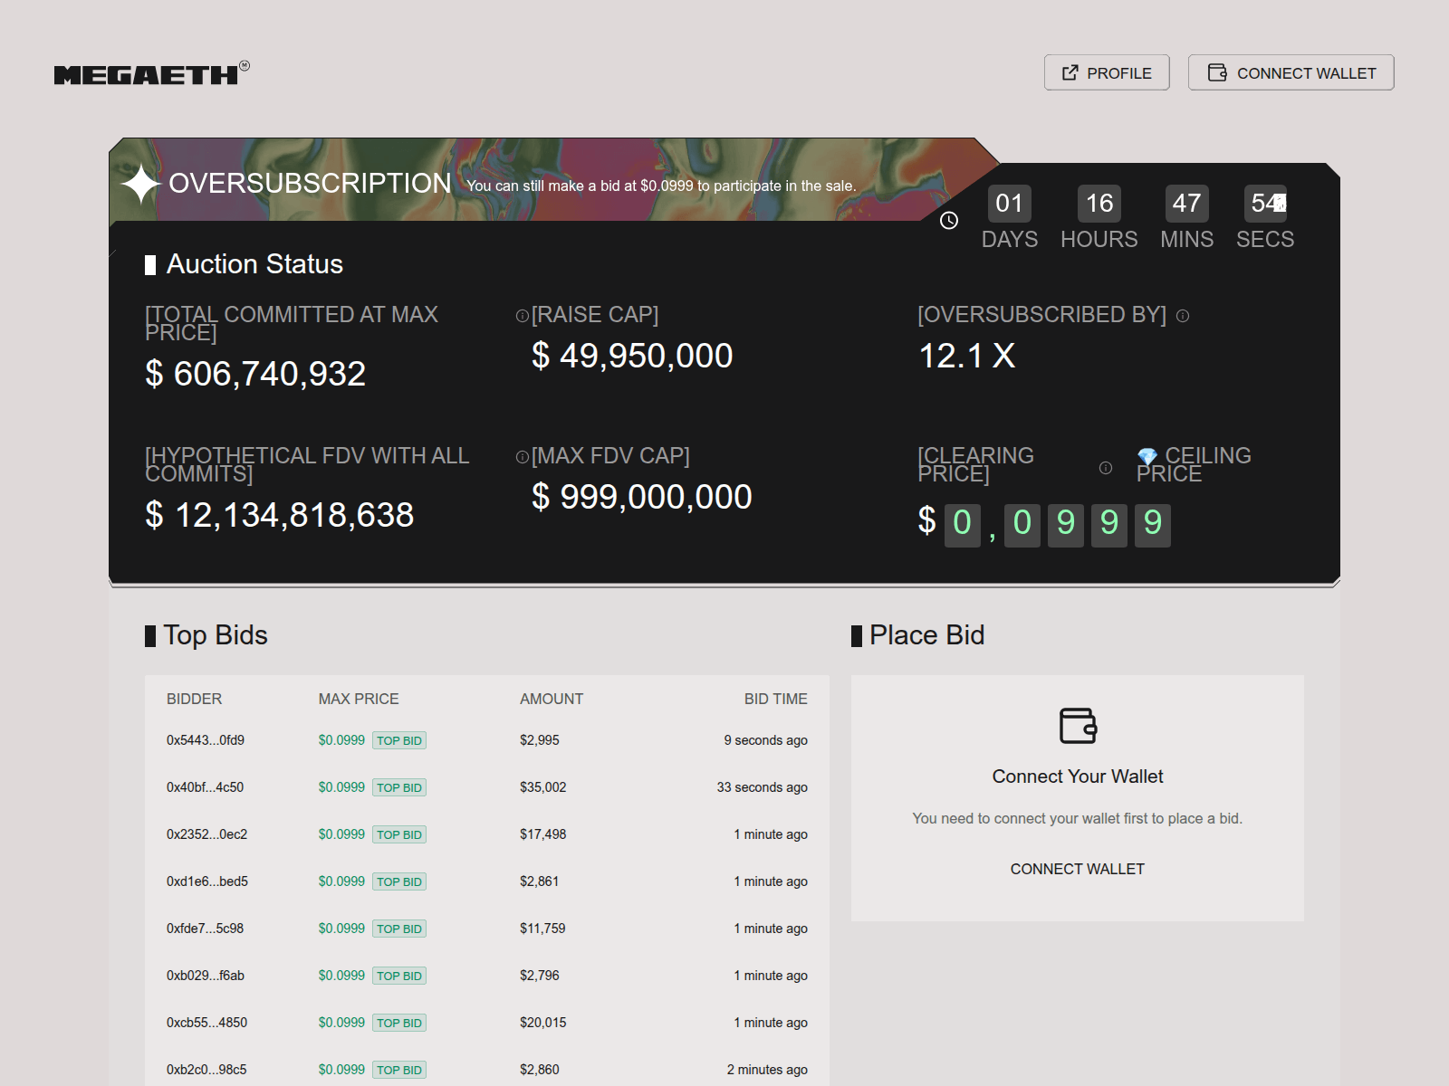Click the Raise Cap info icon
The width and height of the screenshot is (1449, 1086).
(523, 316)
